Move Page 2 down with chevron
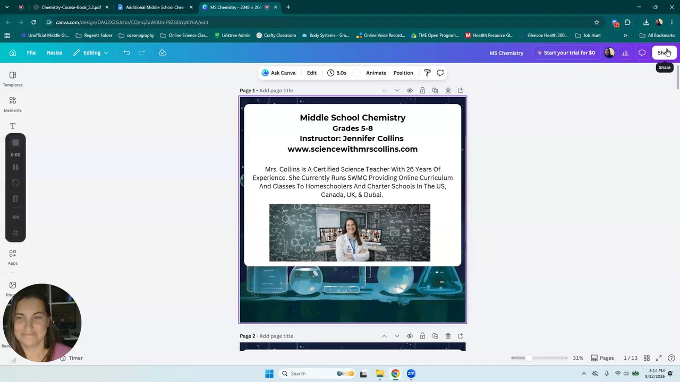This screenshot has height=382, width=680. tap(397, 336)
